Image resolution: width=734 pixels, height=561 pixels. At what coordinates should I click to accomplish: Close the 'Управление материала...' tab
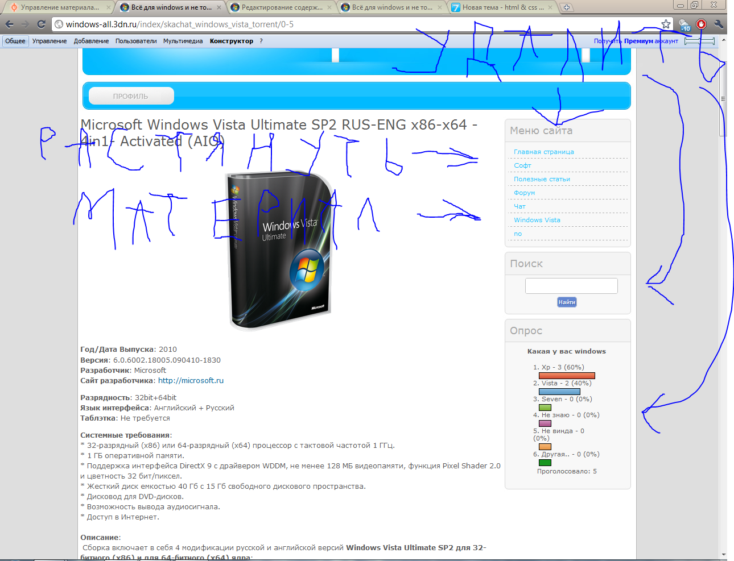(x=109, y=7)
